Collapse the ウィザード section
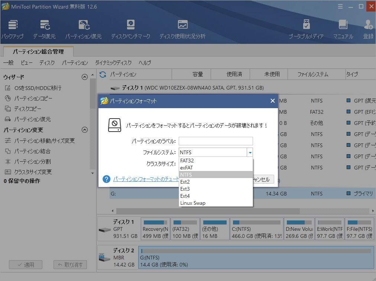This screenshot has width=376, height=281. [x=85, y=77]
